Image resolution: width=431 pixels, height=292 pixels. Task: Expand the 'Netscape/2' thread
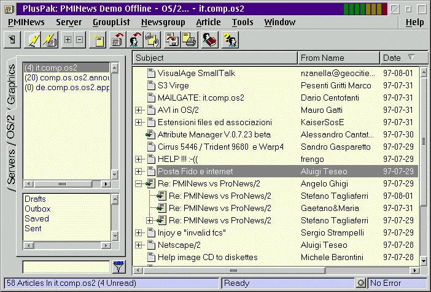point(138,245)
